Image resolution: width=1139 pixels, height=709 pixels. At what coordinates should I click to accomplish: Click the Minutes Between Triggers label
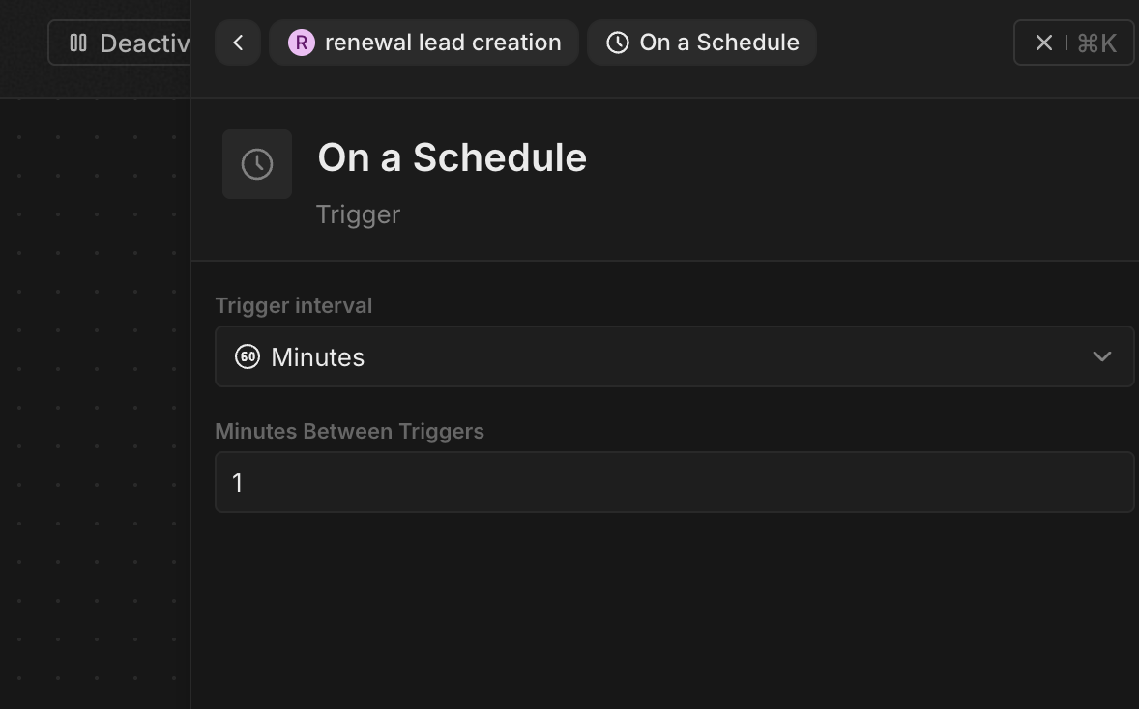point(349,431)
